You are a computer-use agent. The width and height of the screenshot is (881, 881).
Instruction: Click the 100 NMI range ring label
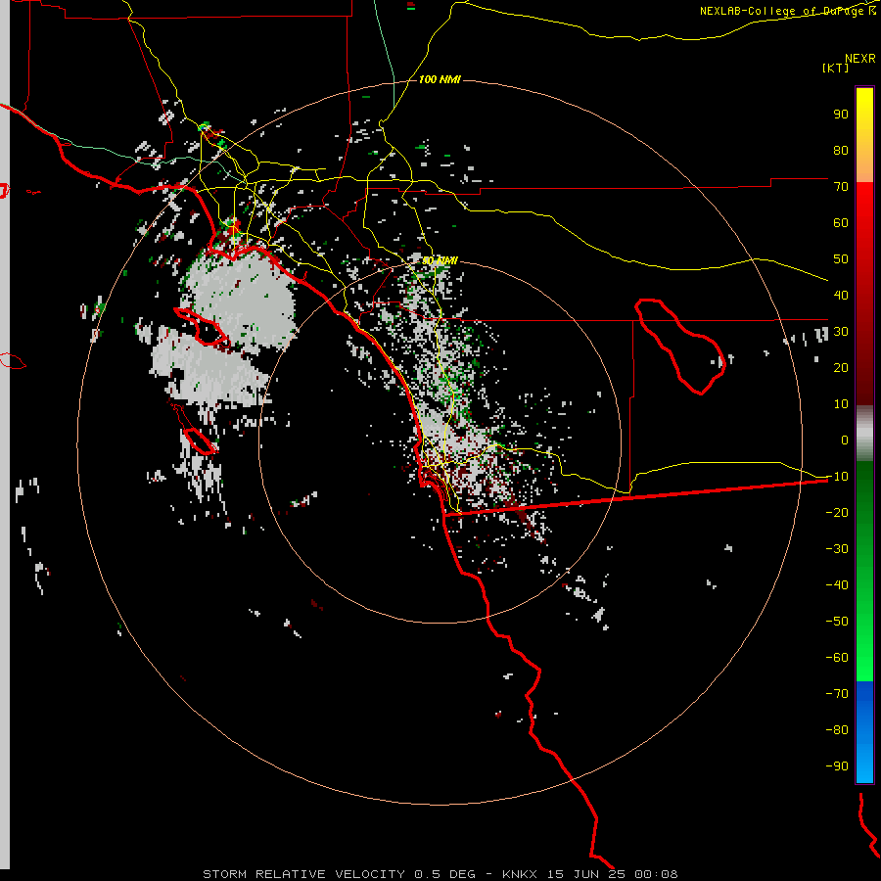[x=440, y=80]
